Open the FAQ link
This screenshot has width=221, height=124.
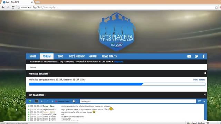click(61, 62)
